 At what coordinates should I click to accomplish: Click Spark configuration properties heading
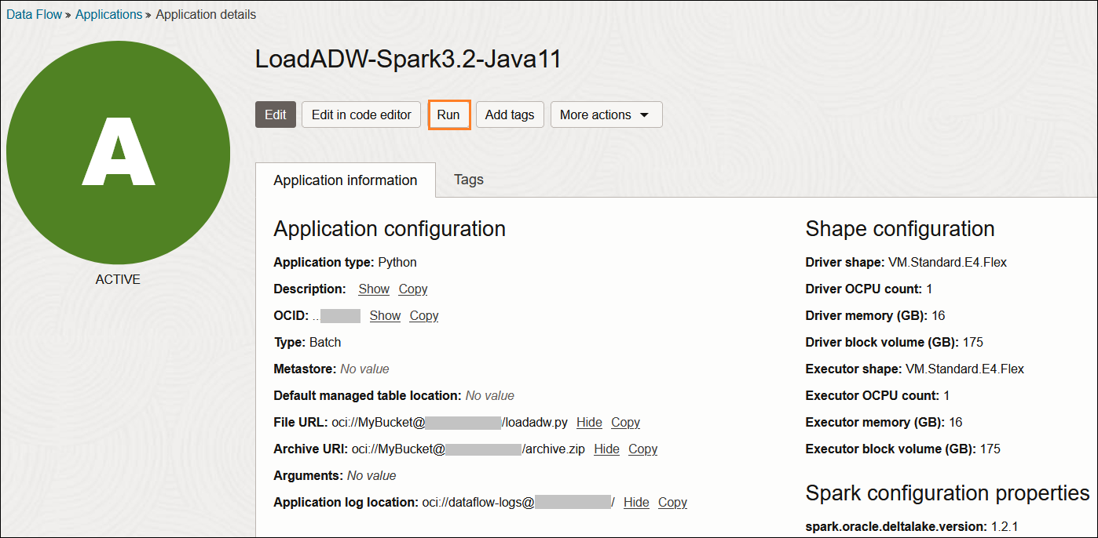click(x=947, y=493)
